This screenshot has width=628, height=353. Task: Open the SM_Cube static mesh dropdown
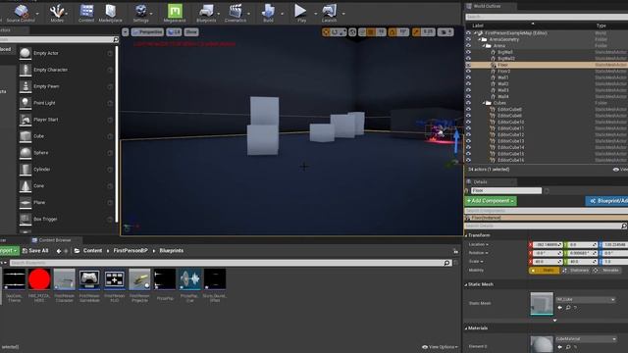(586, 299)
